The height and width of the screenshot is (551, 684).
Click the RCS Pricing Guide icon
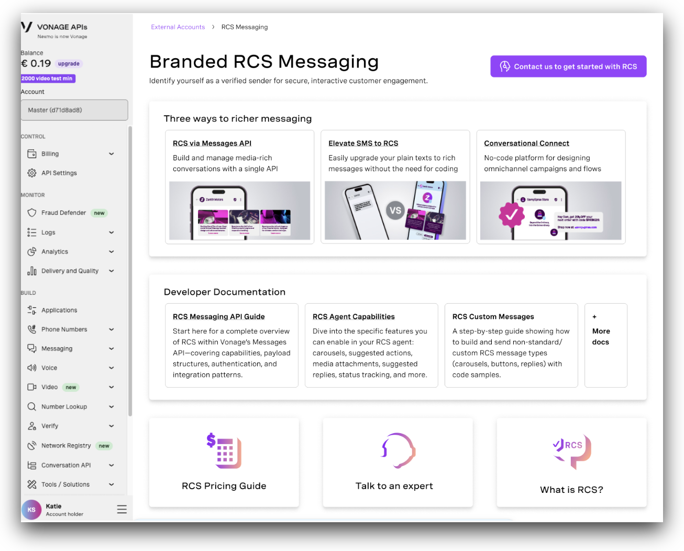pyautogui.click(x=224, y=450)
